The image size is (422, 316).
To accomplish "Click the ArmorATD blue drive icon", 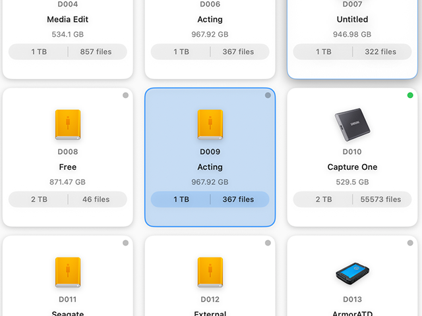I will click(x=352, y=274).
